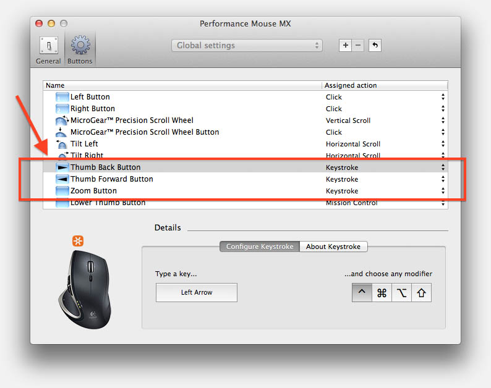Screen dimensions: 491x388
Task: Select the Zoom Button row
Action: coord(245,191)
